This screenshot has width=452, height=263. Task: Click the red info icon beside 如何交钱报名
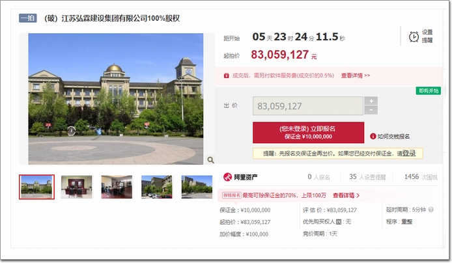tap(373, 136)
